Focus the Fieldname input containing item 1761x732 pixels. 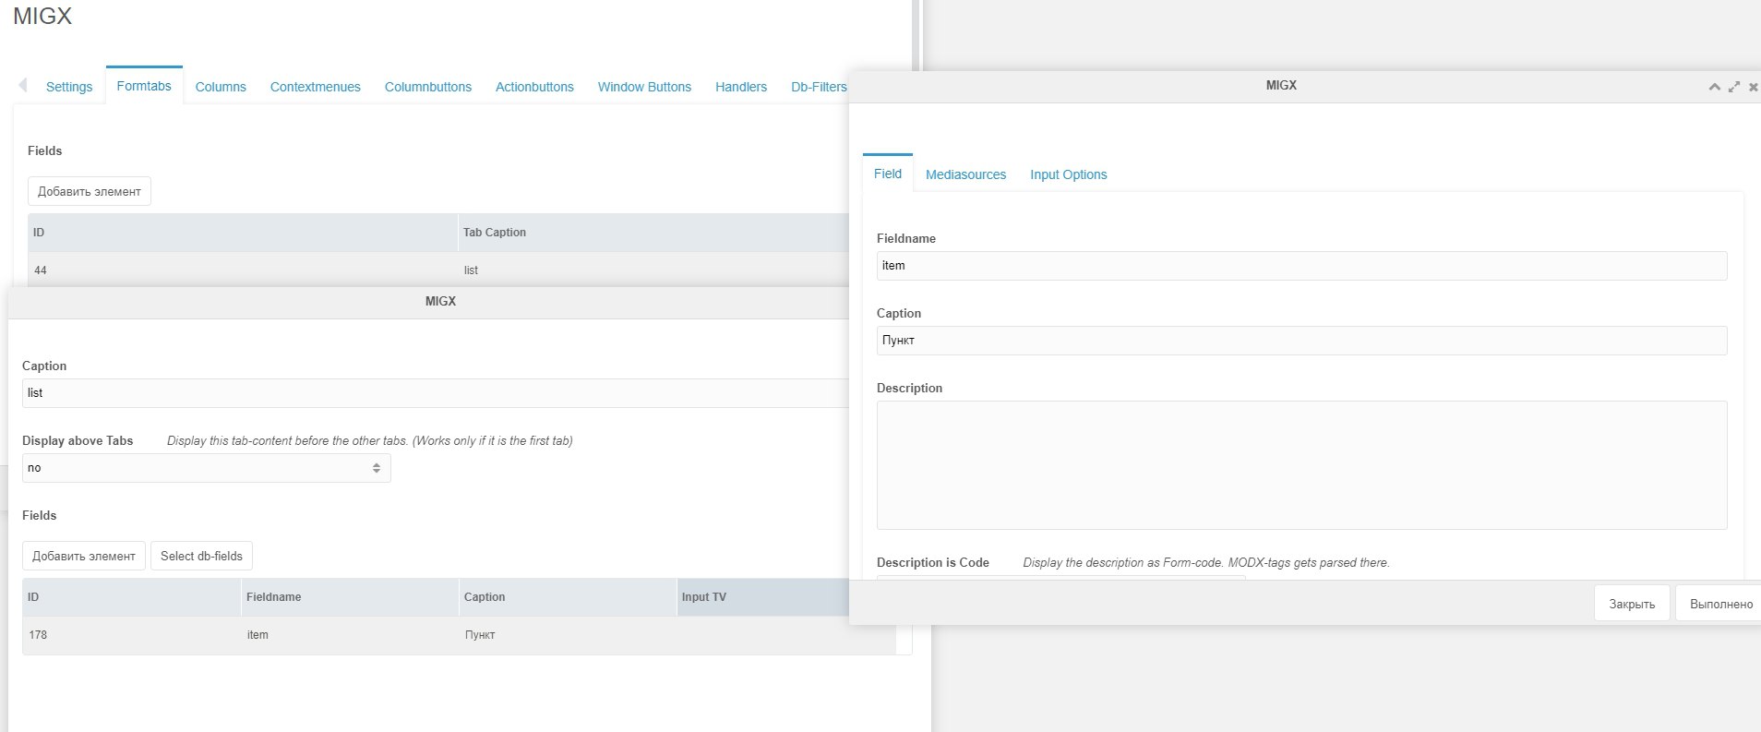[1301, 266]
